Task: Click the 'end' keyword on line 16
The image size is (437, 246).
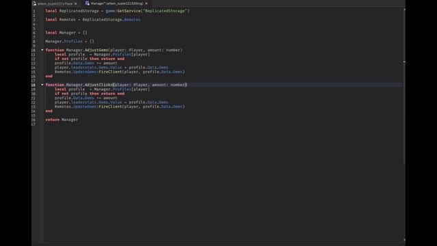Action: [x=48, y=76]
